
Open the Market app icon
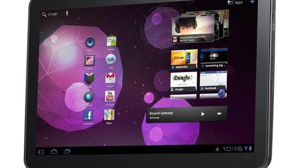(x=112, y=41)
